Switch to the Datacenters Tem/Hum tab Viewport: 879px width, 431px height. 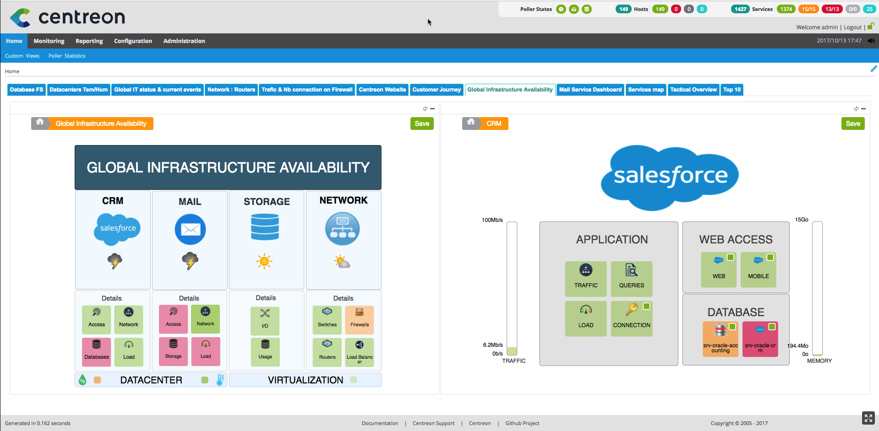(x=79, y=90)
